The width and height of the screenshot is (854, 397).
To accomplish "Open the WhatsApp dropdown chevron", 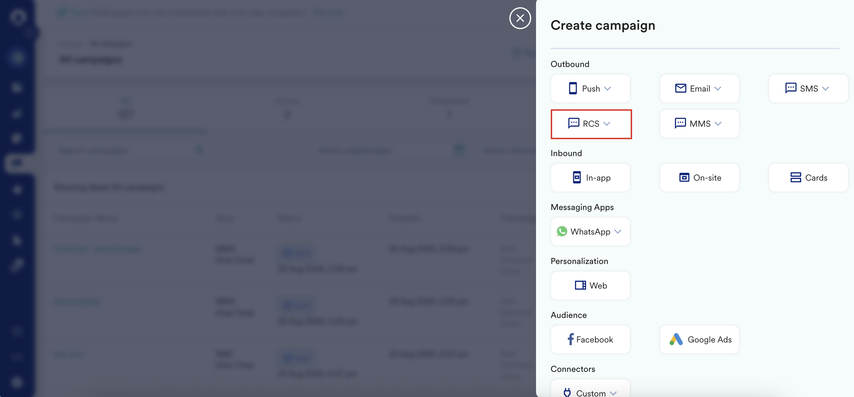I will [x=617, y=232].
